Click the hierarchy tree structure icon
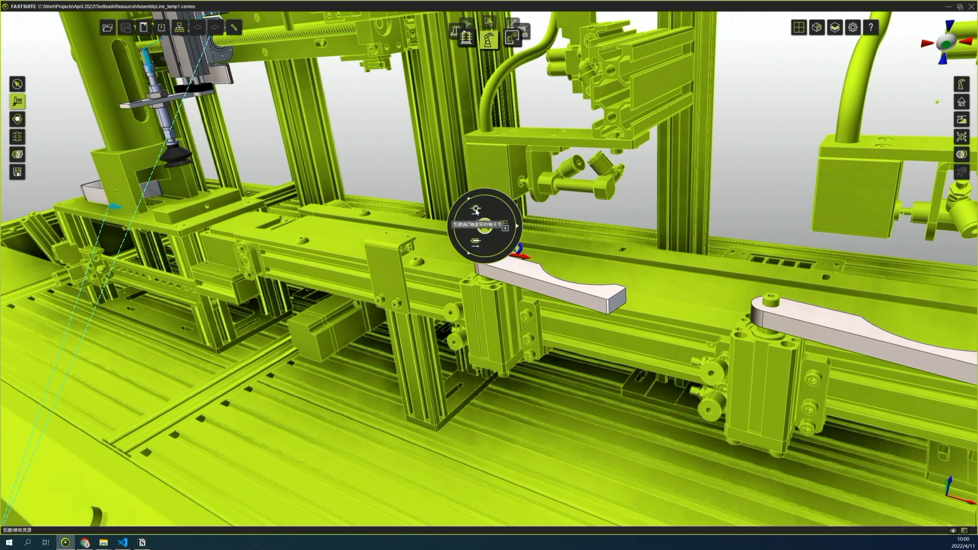 coord(179,28)
